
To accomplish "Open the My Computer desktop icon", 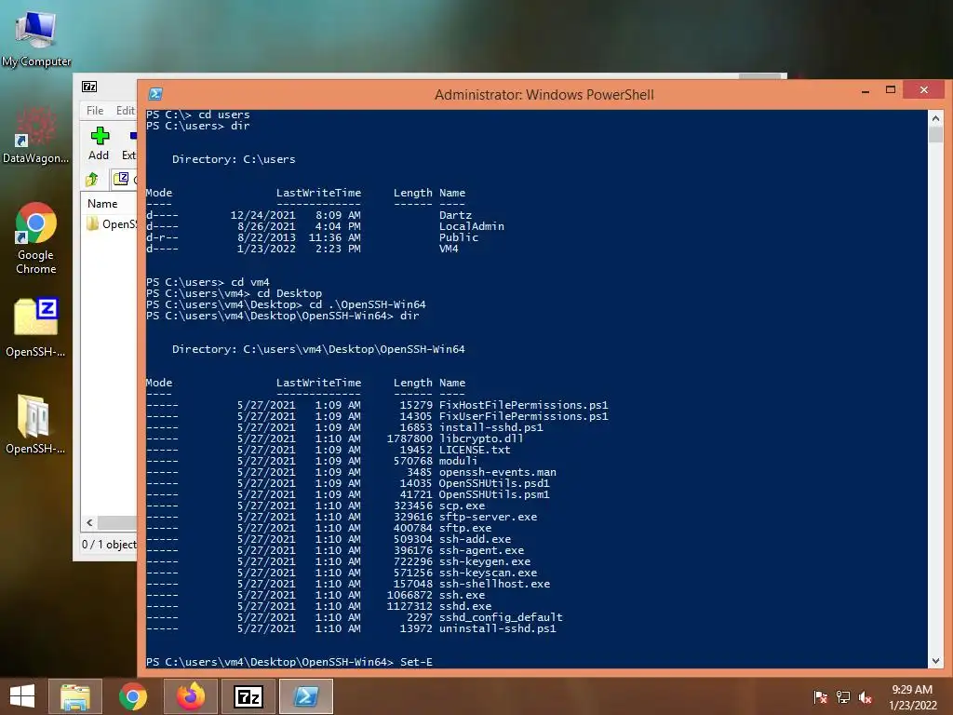I will (x=36, y=37).
